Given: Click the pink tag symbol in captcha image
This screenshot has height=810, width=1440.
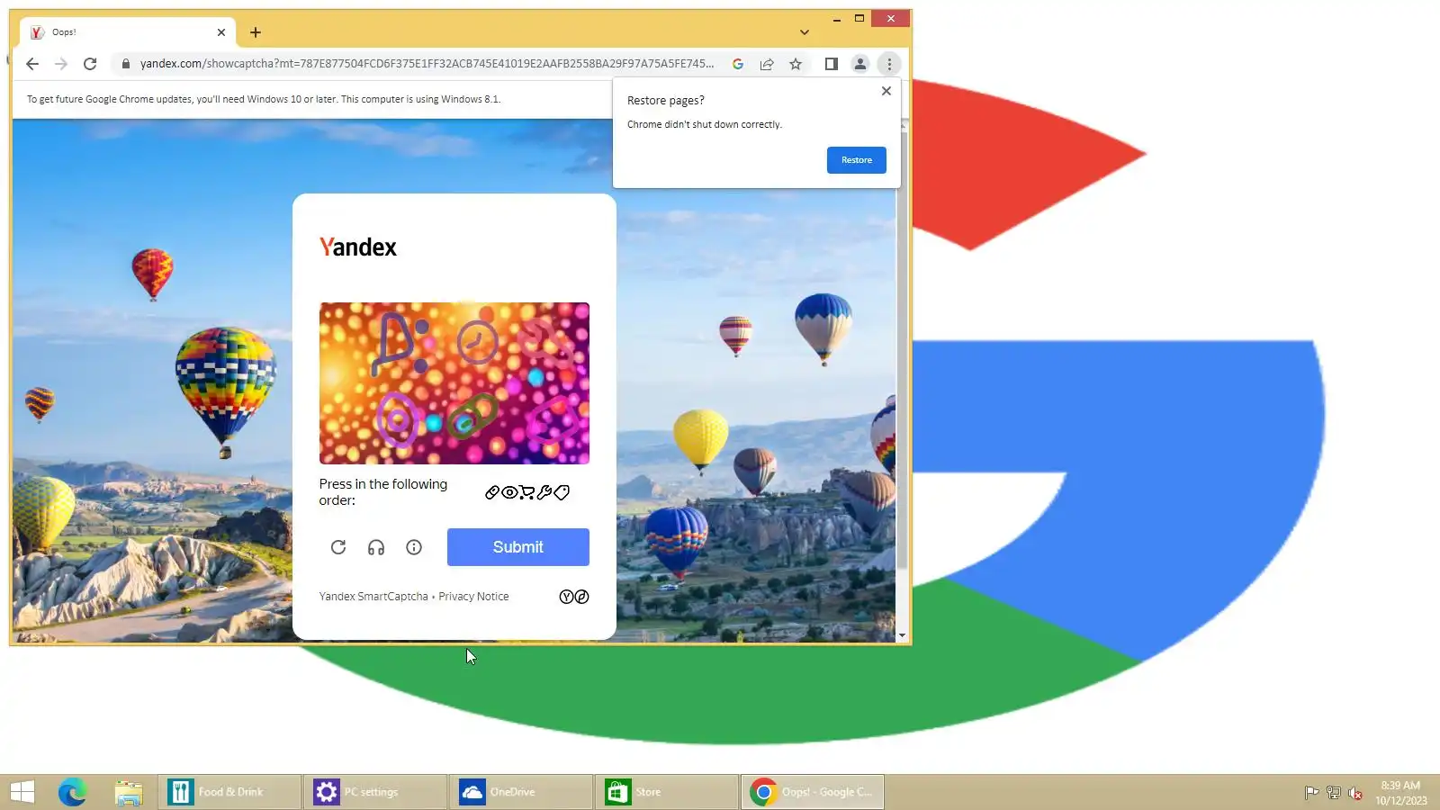Looking at the screenshot, I should point(552,418).
